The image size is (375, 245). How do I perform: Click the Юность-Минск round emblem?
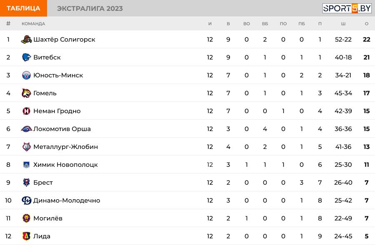[x=26, y=75]
